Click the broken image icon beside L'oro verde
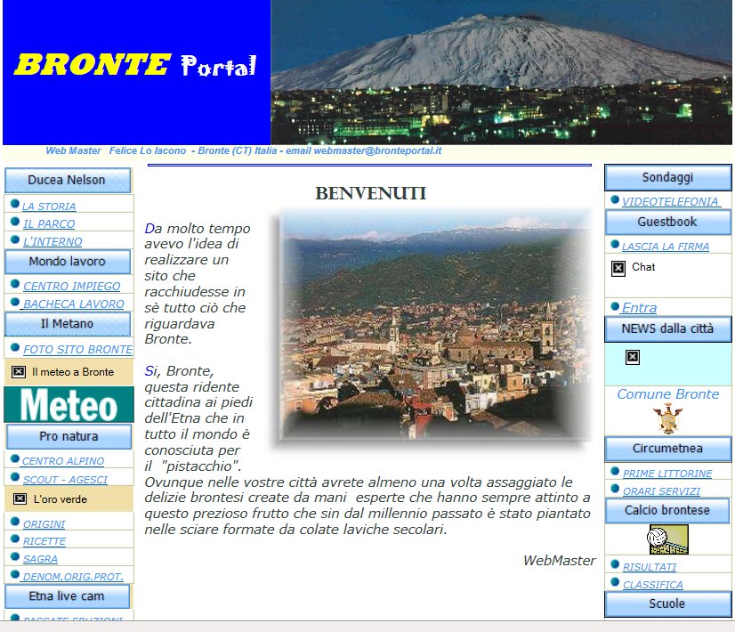Image resolution: width=735 pixels, height=632 pixels. coord(20,498)
